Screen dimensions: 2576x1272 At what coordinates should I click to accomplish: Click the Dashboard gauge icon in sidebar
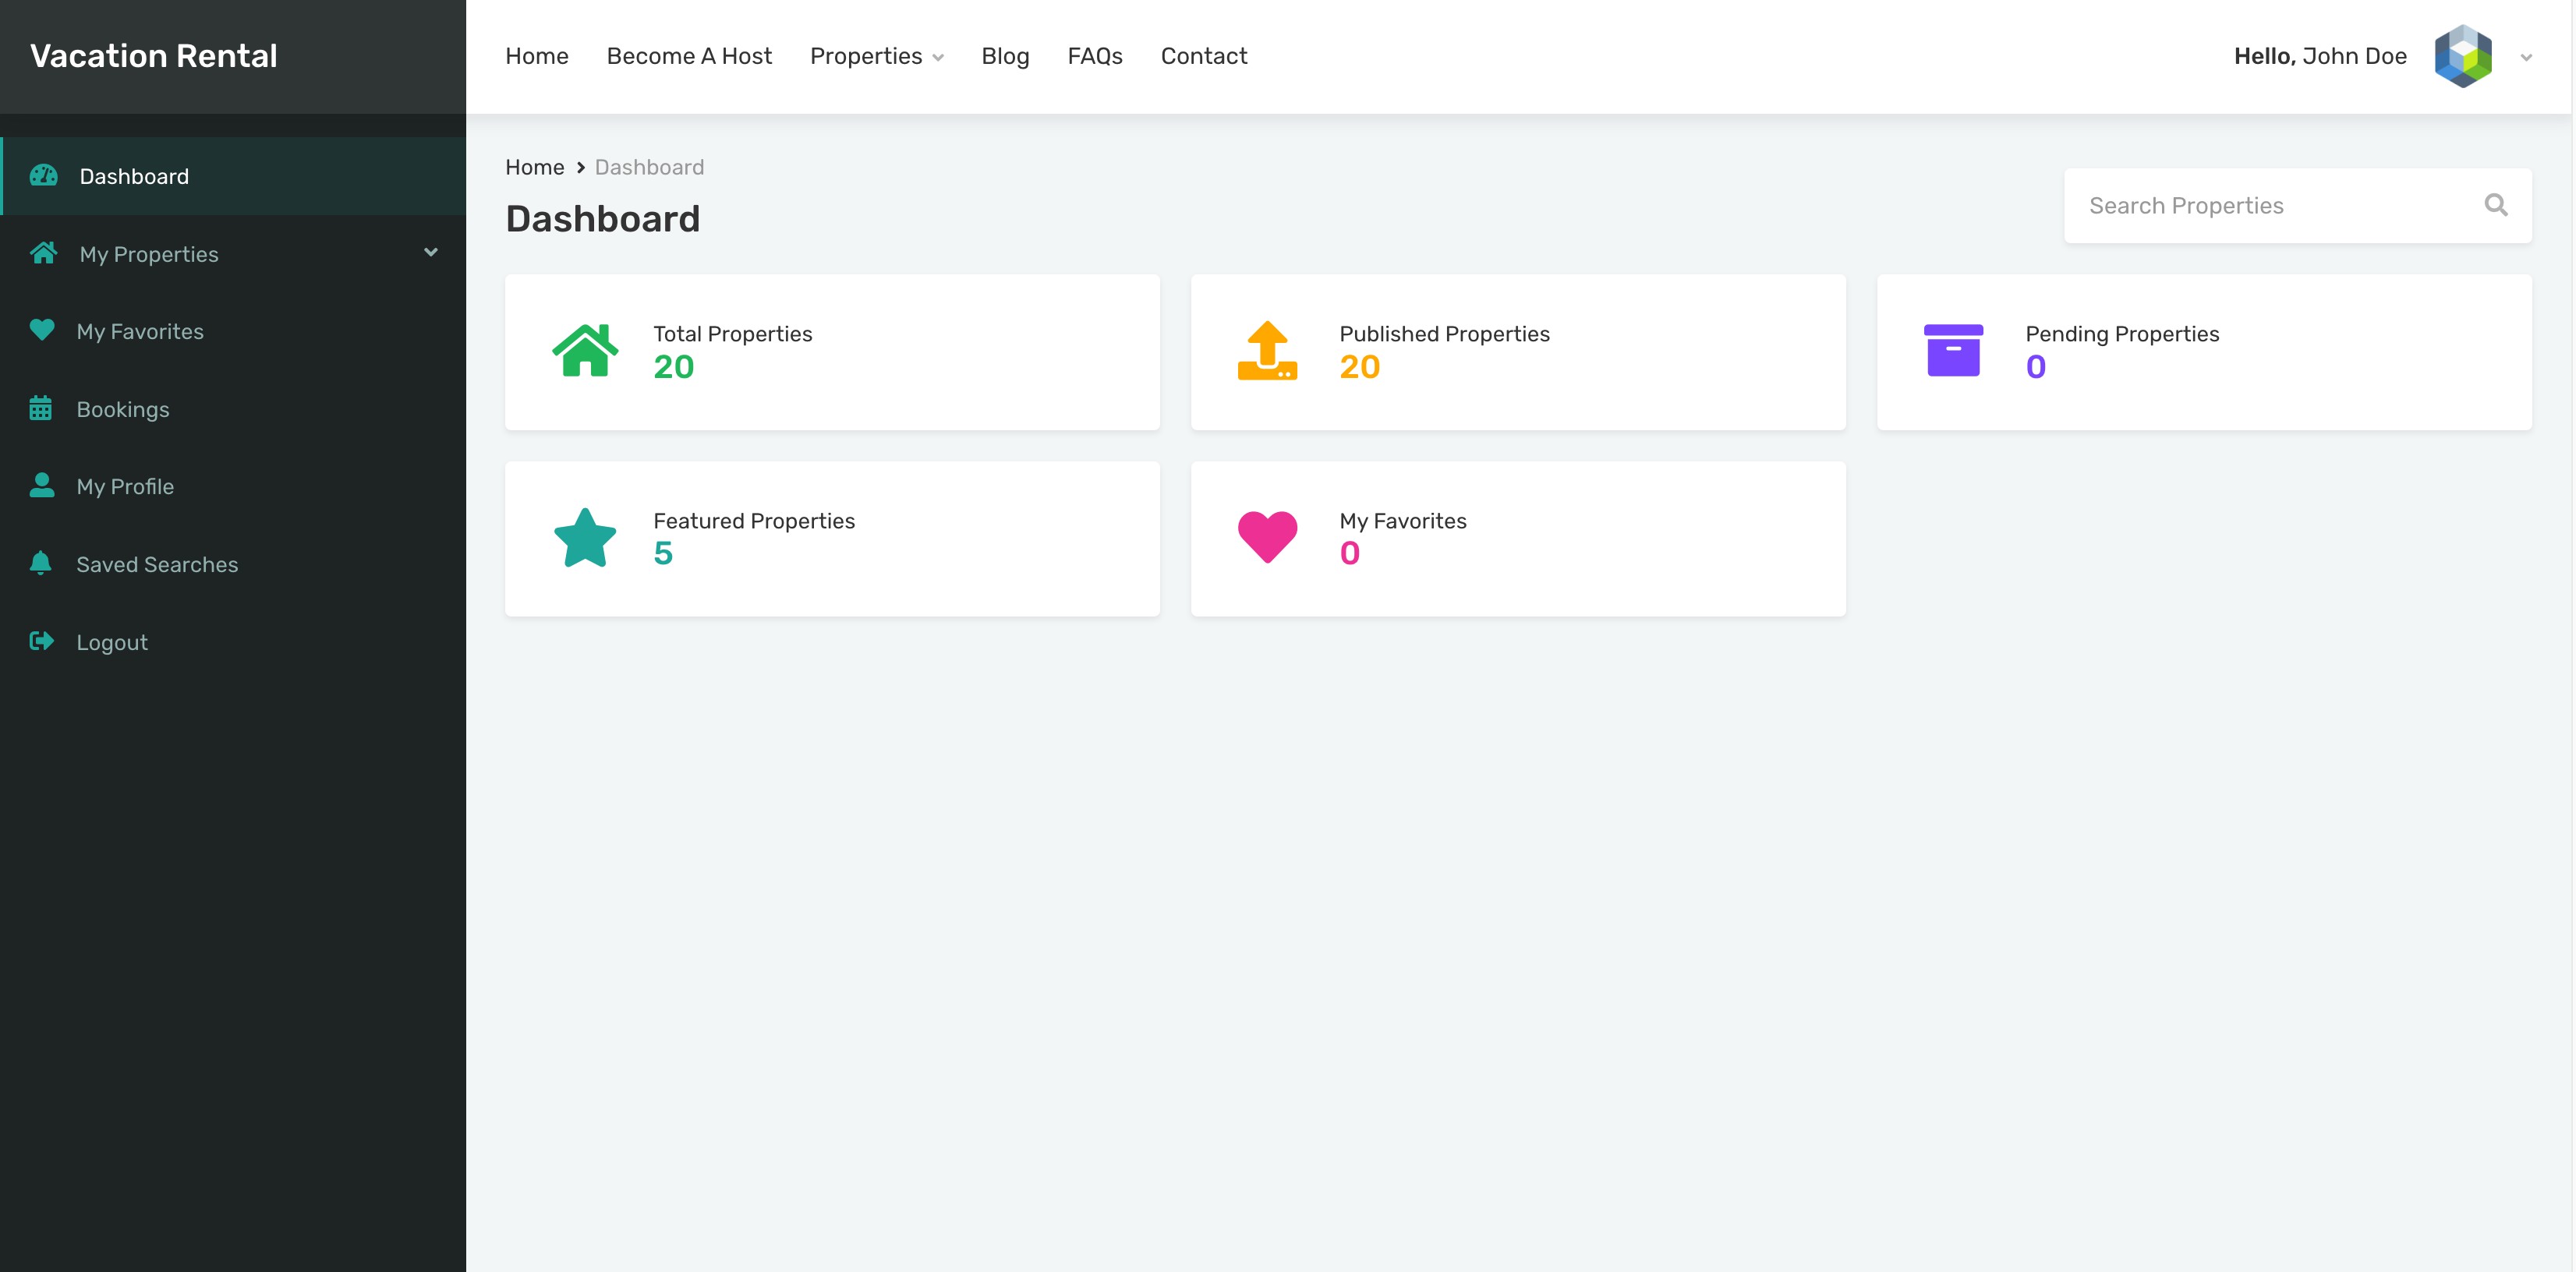(43, 176)
